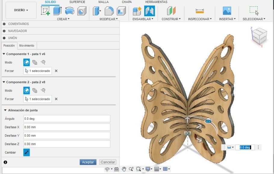Open the INSPECCIONAR dropdown menu
Viewport: 274px width, 174px height.
(200, 19)
